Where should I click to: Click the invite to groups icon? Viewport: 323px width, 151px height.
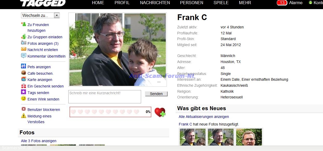pyautogui.click(x=23, y=37)
